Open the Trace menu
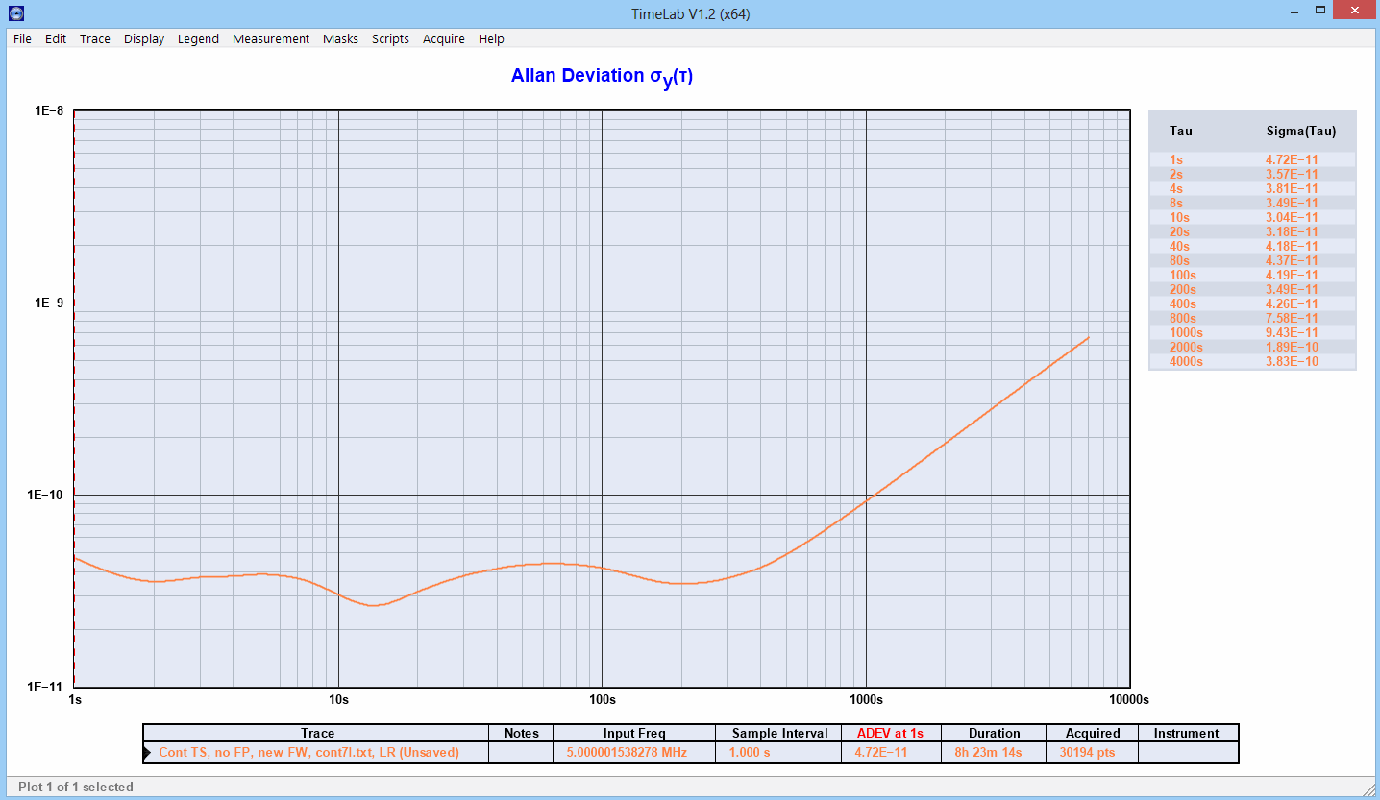1380x800 pixels. pos(95,39)
